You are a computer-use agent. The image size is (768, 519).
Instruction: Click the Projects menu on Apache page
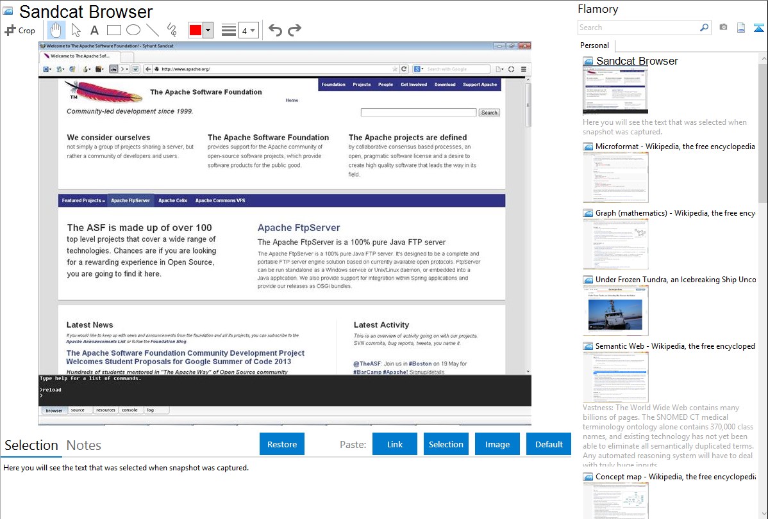coord(362,84)
